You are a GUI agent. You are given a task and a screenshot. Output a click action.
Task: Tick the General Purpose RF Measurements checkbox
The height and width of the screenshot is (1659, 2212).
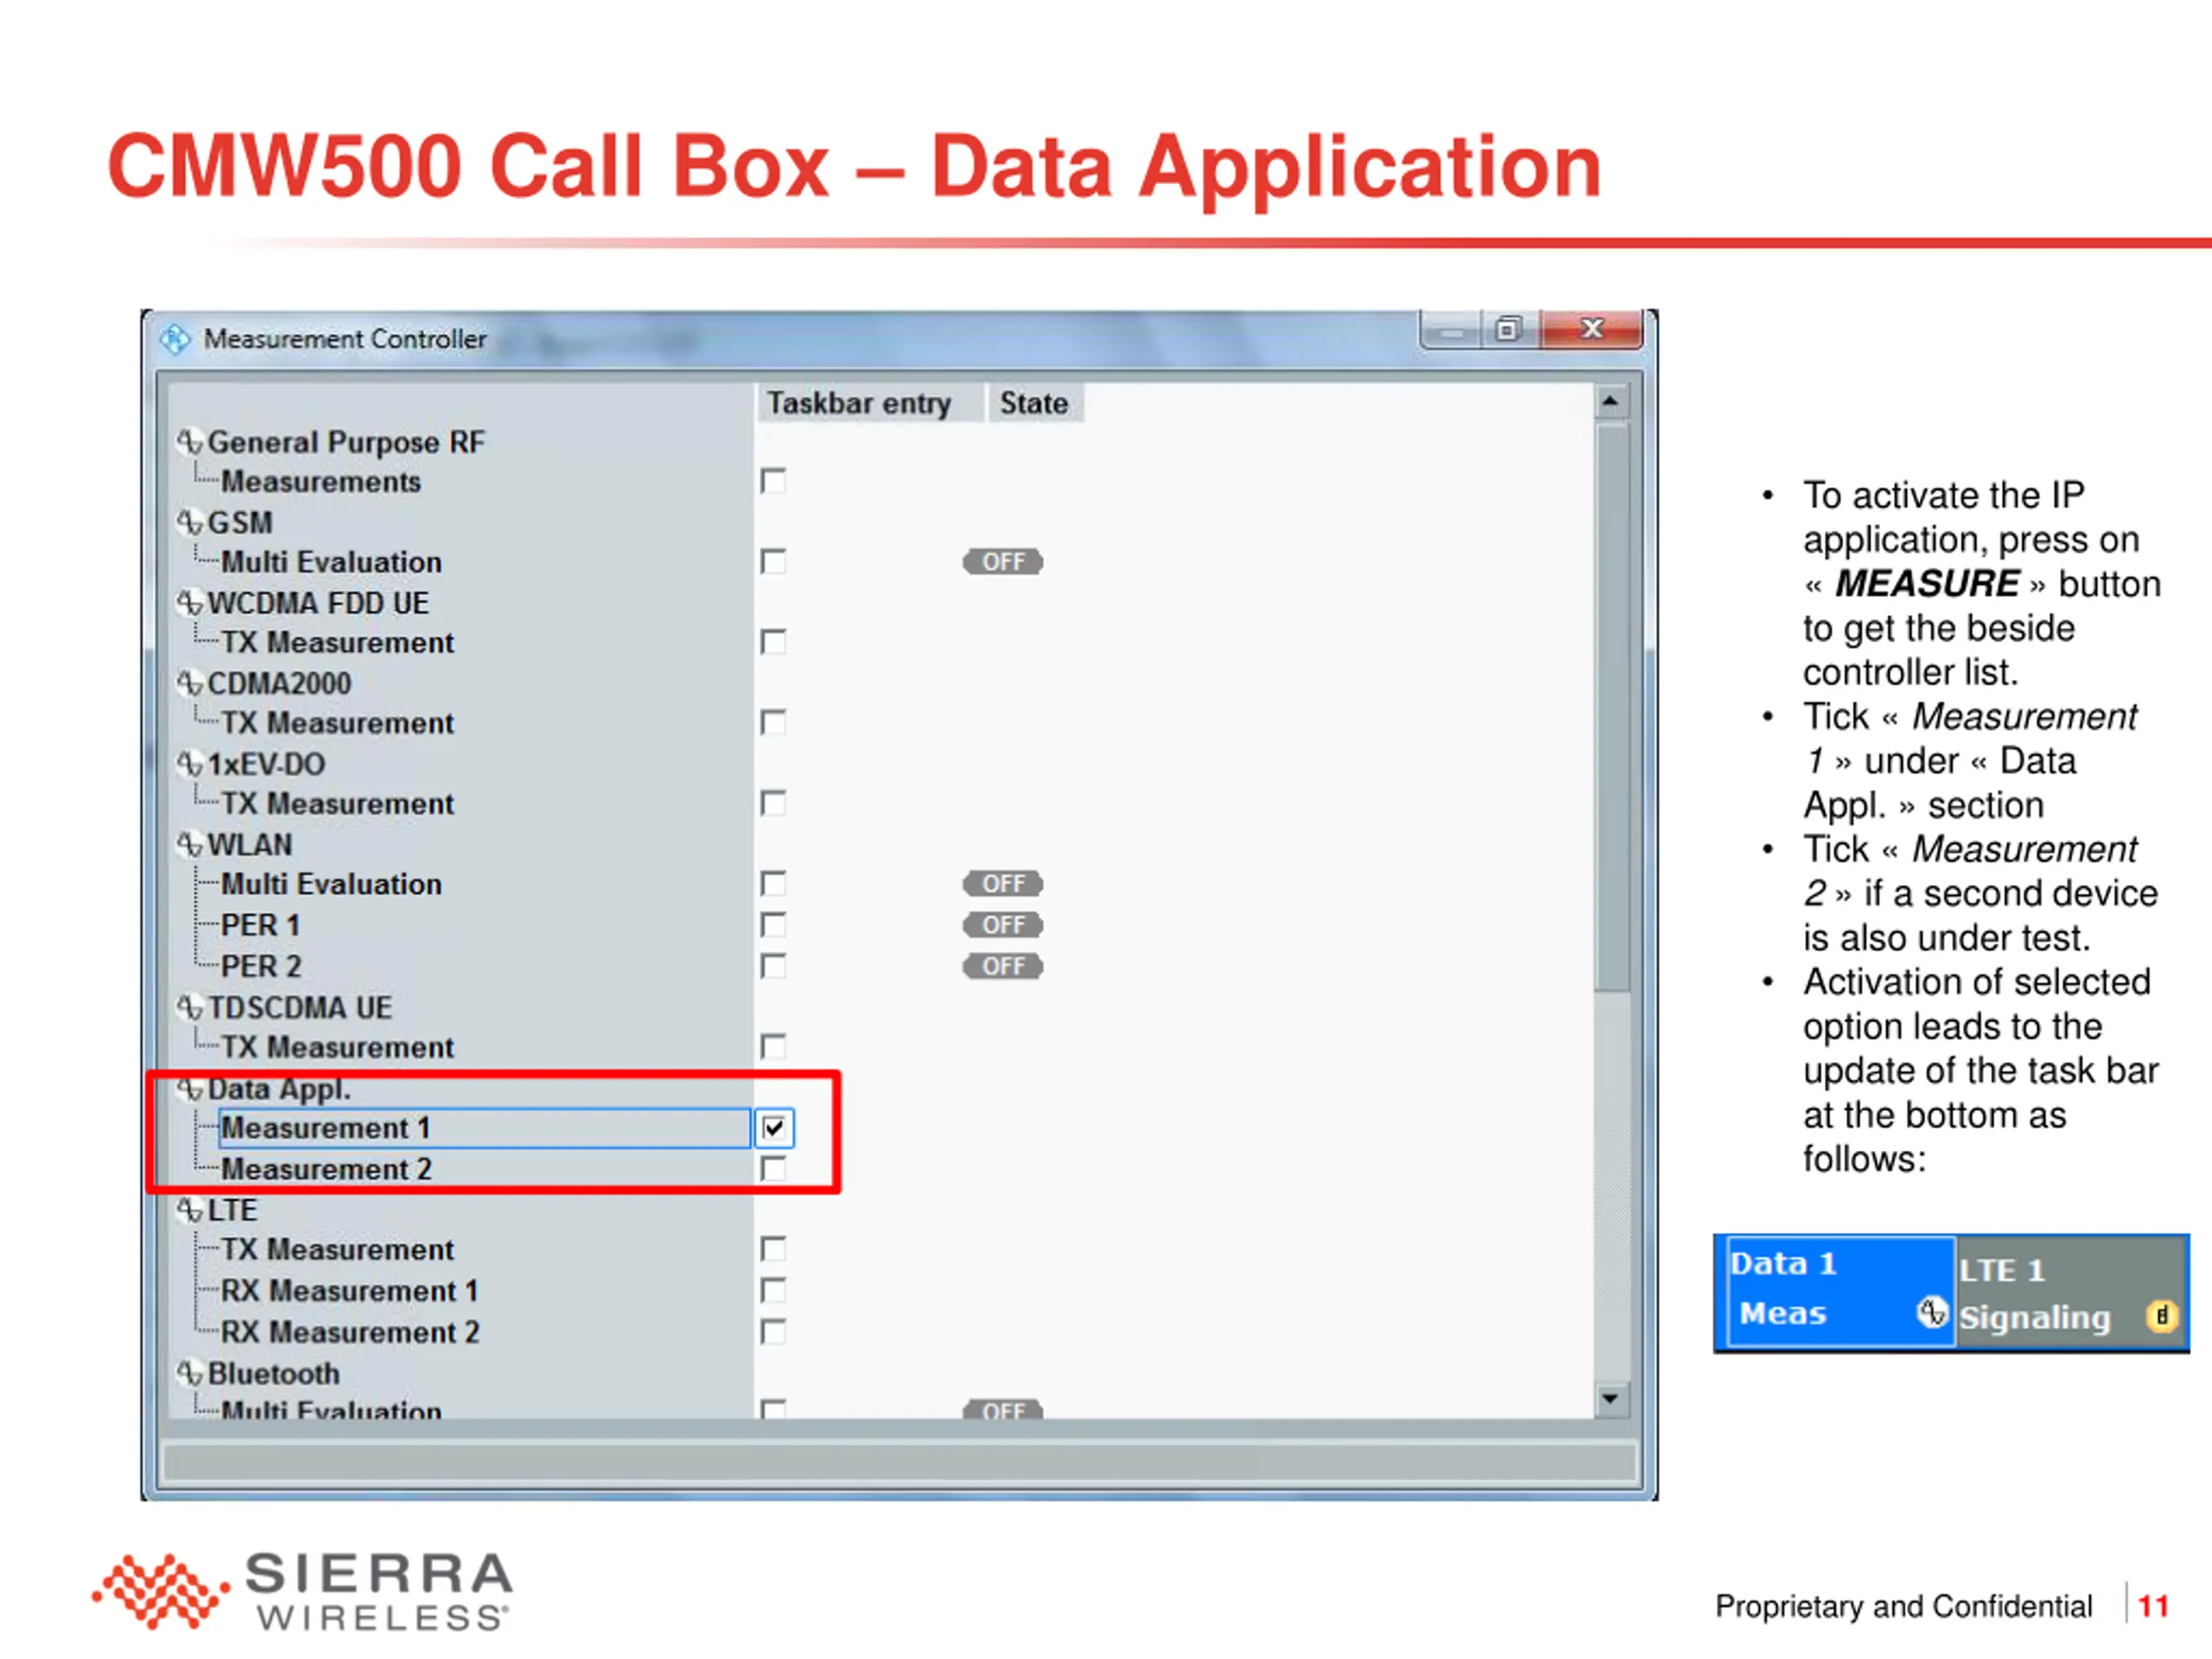(x=773, y=481)
